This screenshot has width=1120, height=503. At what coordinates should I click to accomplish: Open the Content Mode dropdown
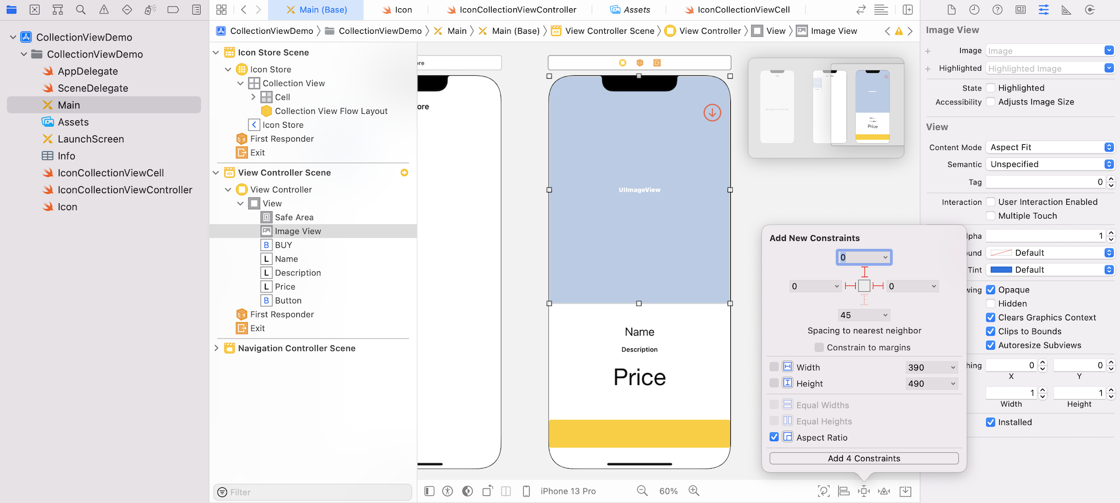coord(1050,148)
